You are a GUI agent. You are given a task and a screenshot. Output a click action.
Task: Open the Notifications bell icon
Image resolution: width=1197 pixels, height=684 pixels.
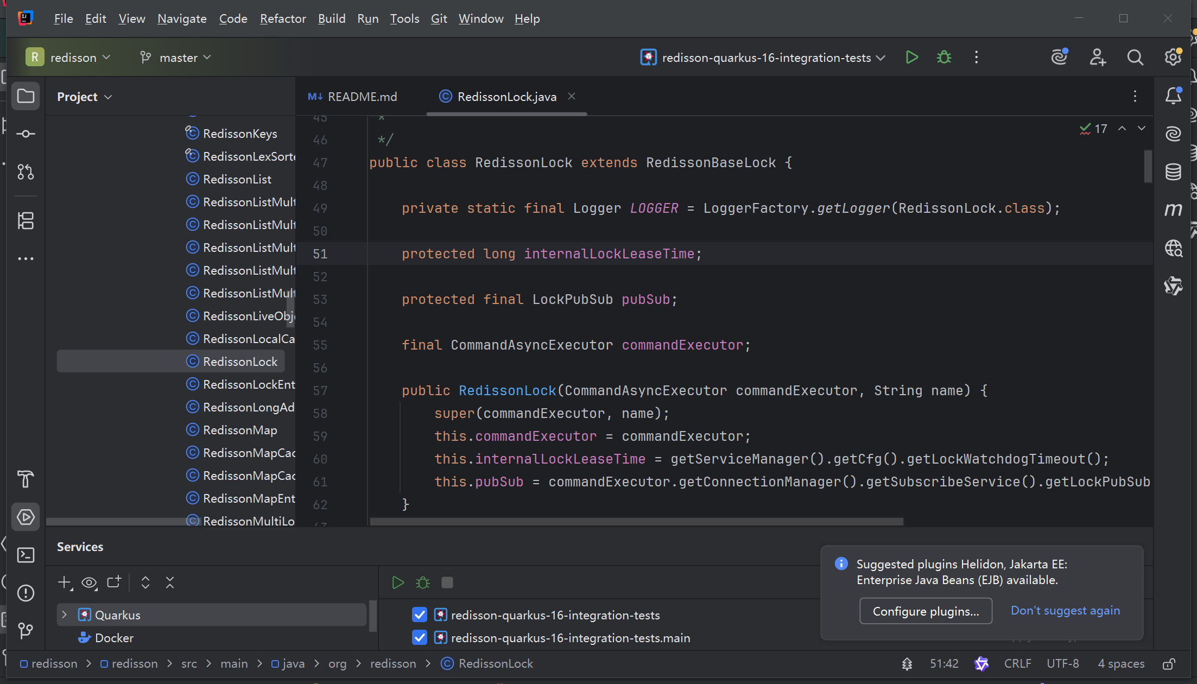(1173, 96)
